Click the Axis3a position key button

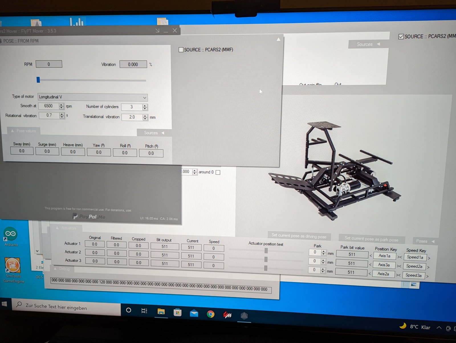(x=384, y=265)
